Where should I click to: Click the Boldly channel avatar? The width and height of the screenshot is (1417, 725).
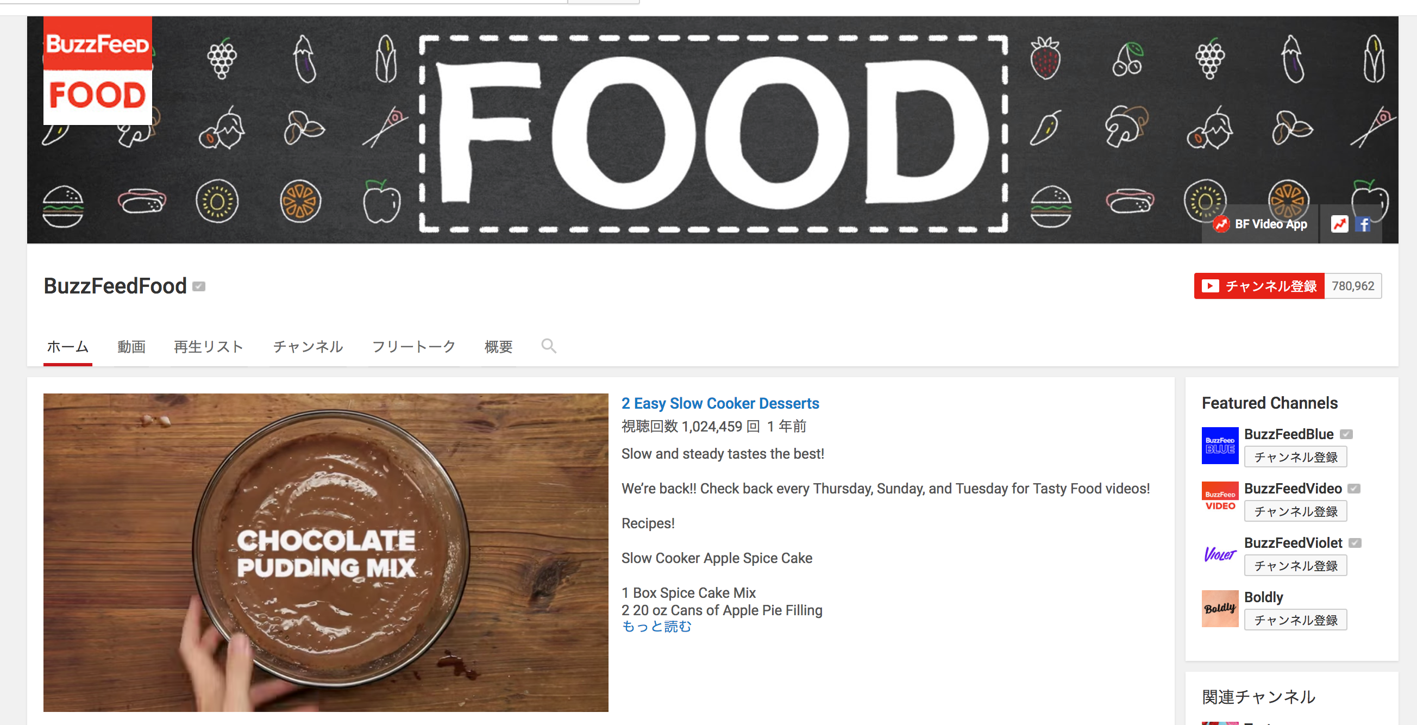1220,609
